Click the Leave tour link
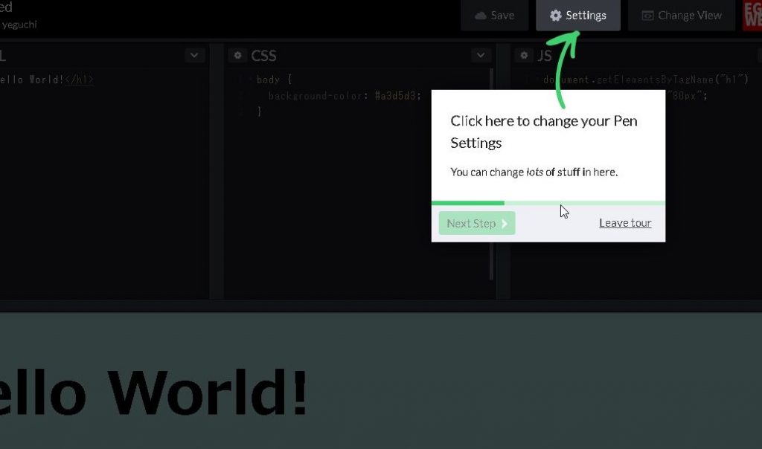 click(625, 223)
